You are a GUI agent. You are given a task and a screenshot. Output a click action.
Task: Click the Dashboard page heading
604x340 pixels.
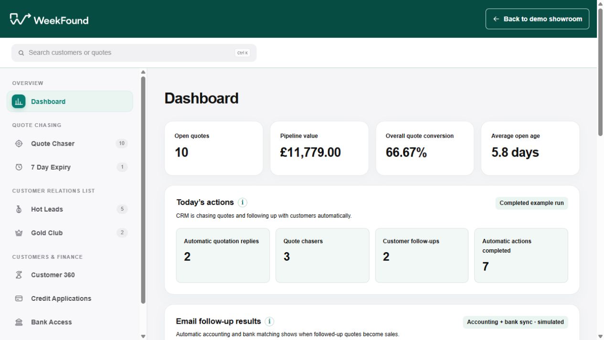point(201,98)
